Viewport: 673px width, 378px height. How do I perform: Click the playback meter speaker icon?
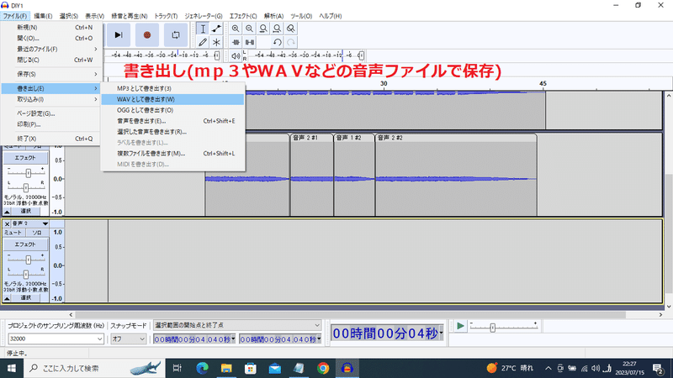coord(236,55)
